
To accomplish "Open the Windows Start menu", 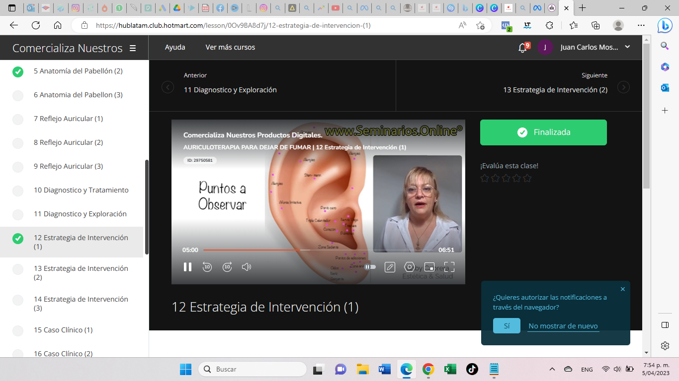I will pyautogui.click(x=185, y=369).
